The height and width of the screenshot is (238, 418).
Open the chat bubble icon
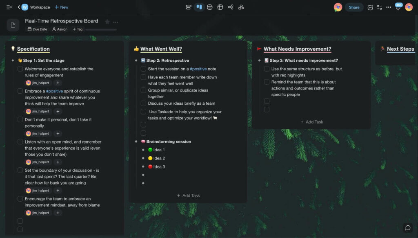coord(407,228)
